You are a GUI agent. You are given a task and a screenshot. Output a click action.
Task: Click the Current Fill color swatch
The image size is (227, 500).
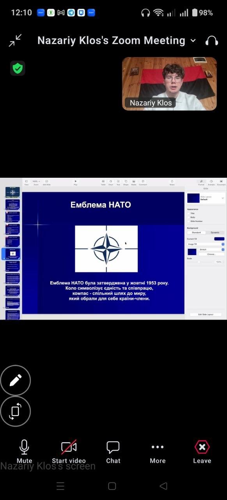[x=219, y=239]
